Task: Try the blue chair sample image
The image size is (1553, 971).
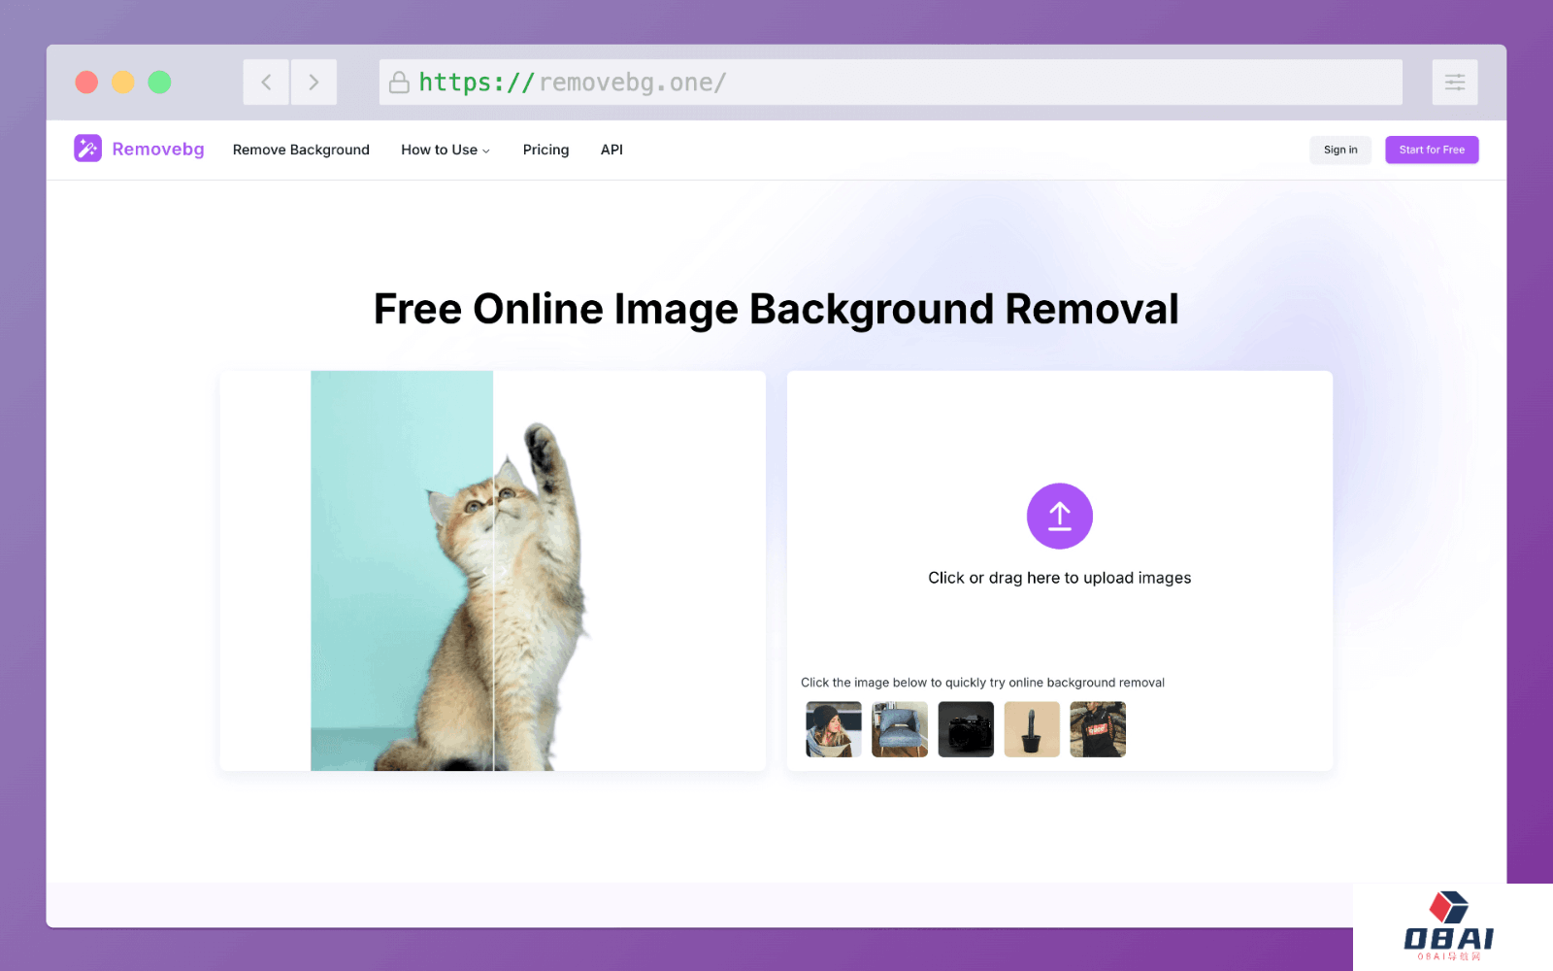Action: [x=898, y=729]
